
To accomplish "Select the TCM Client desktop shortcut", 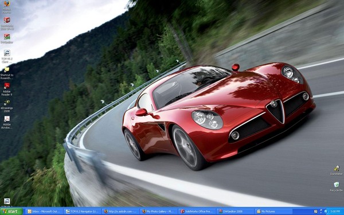I will 7,57.
